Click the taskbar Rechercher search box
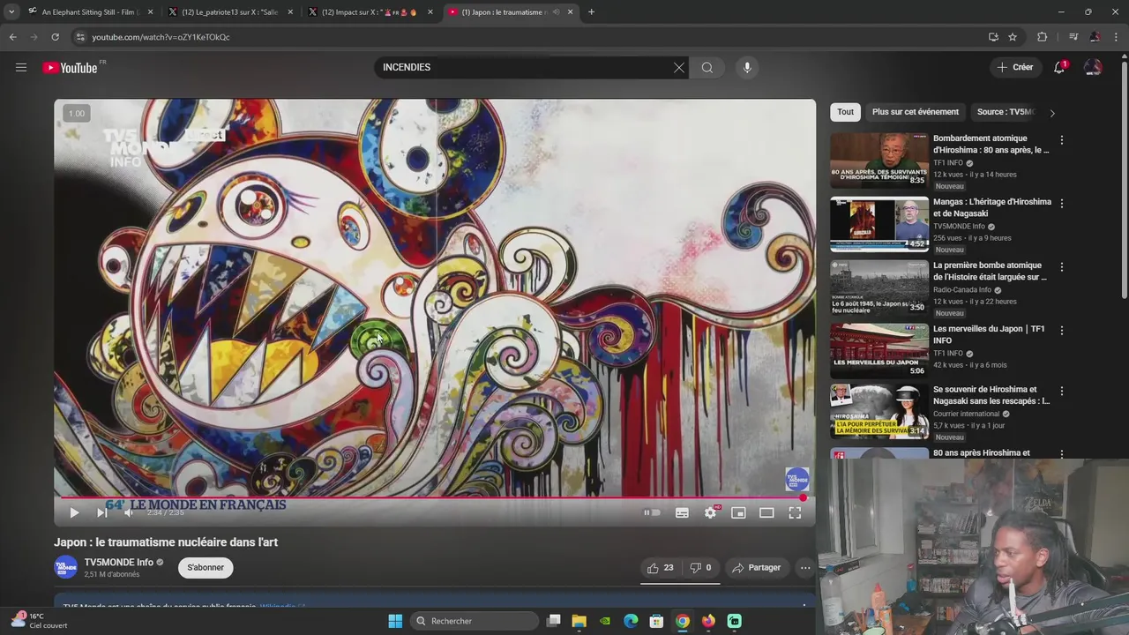The image size is (1129, 635). point(475,621)
